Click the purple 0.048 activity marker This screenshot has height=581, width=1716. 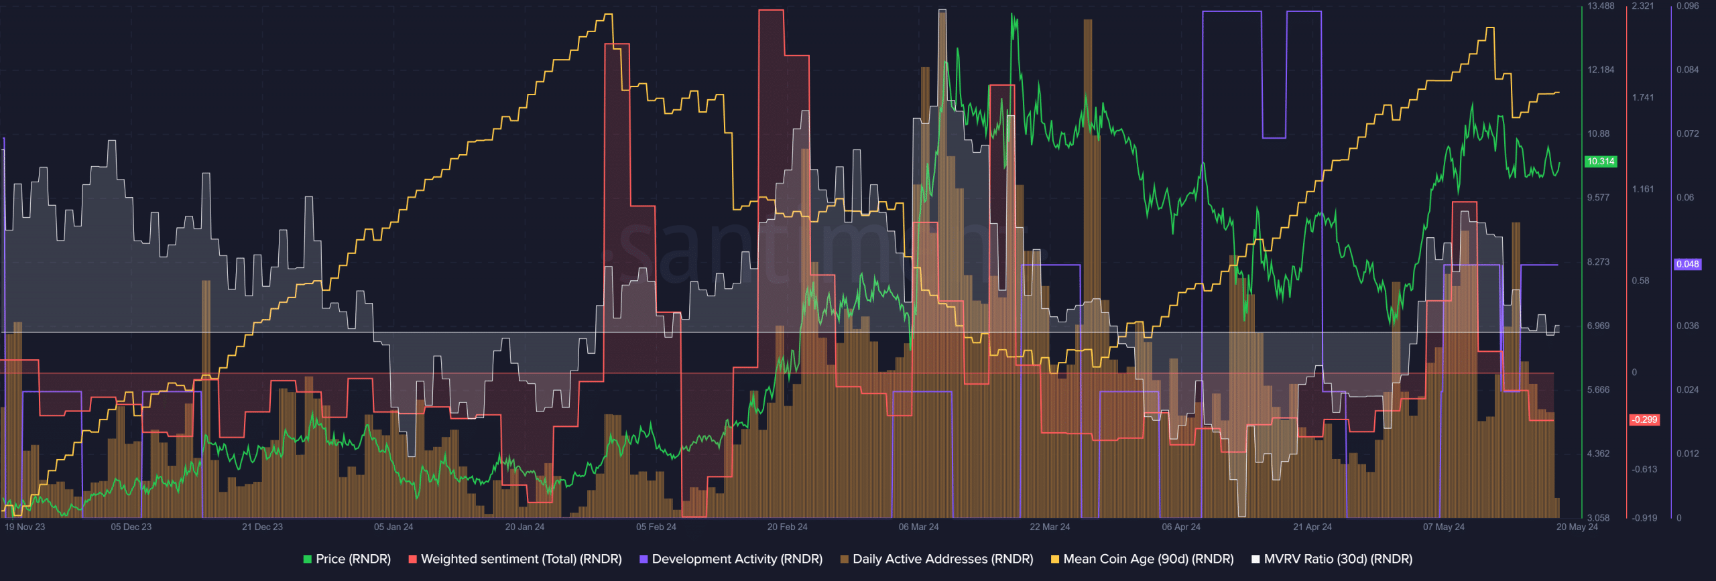(1688, 264)
